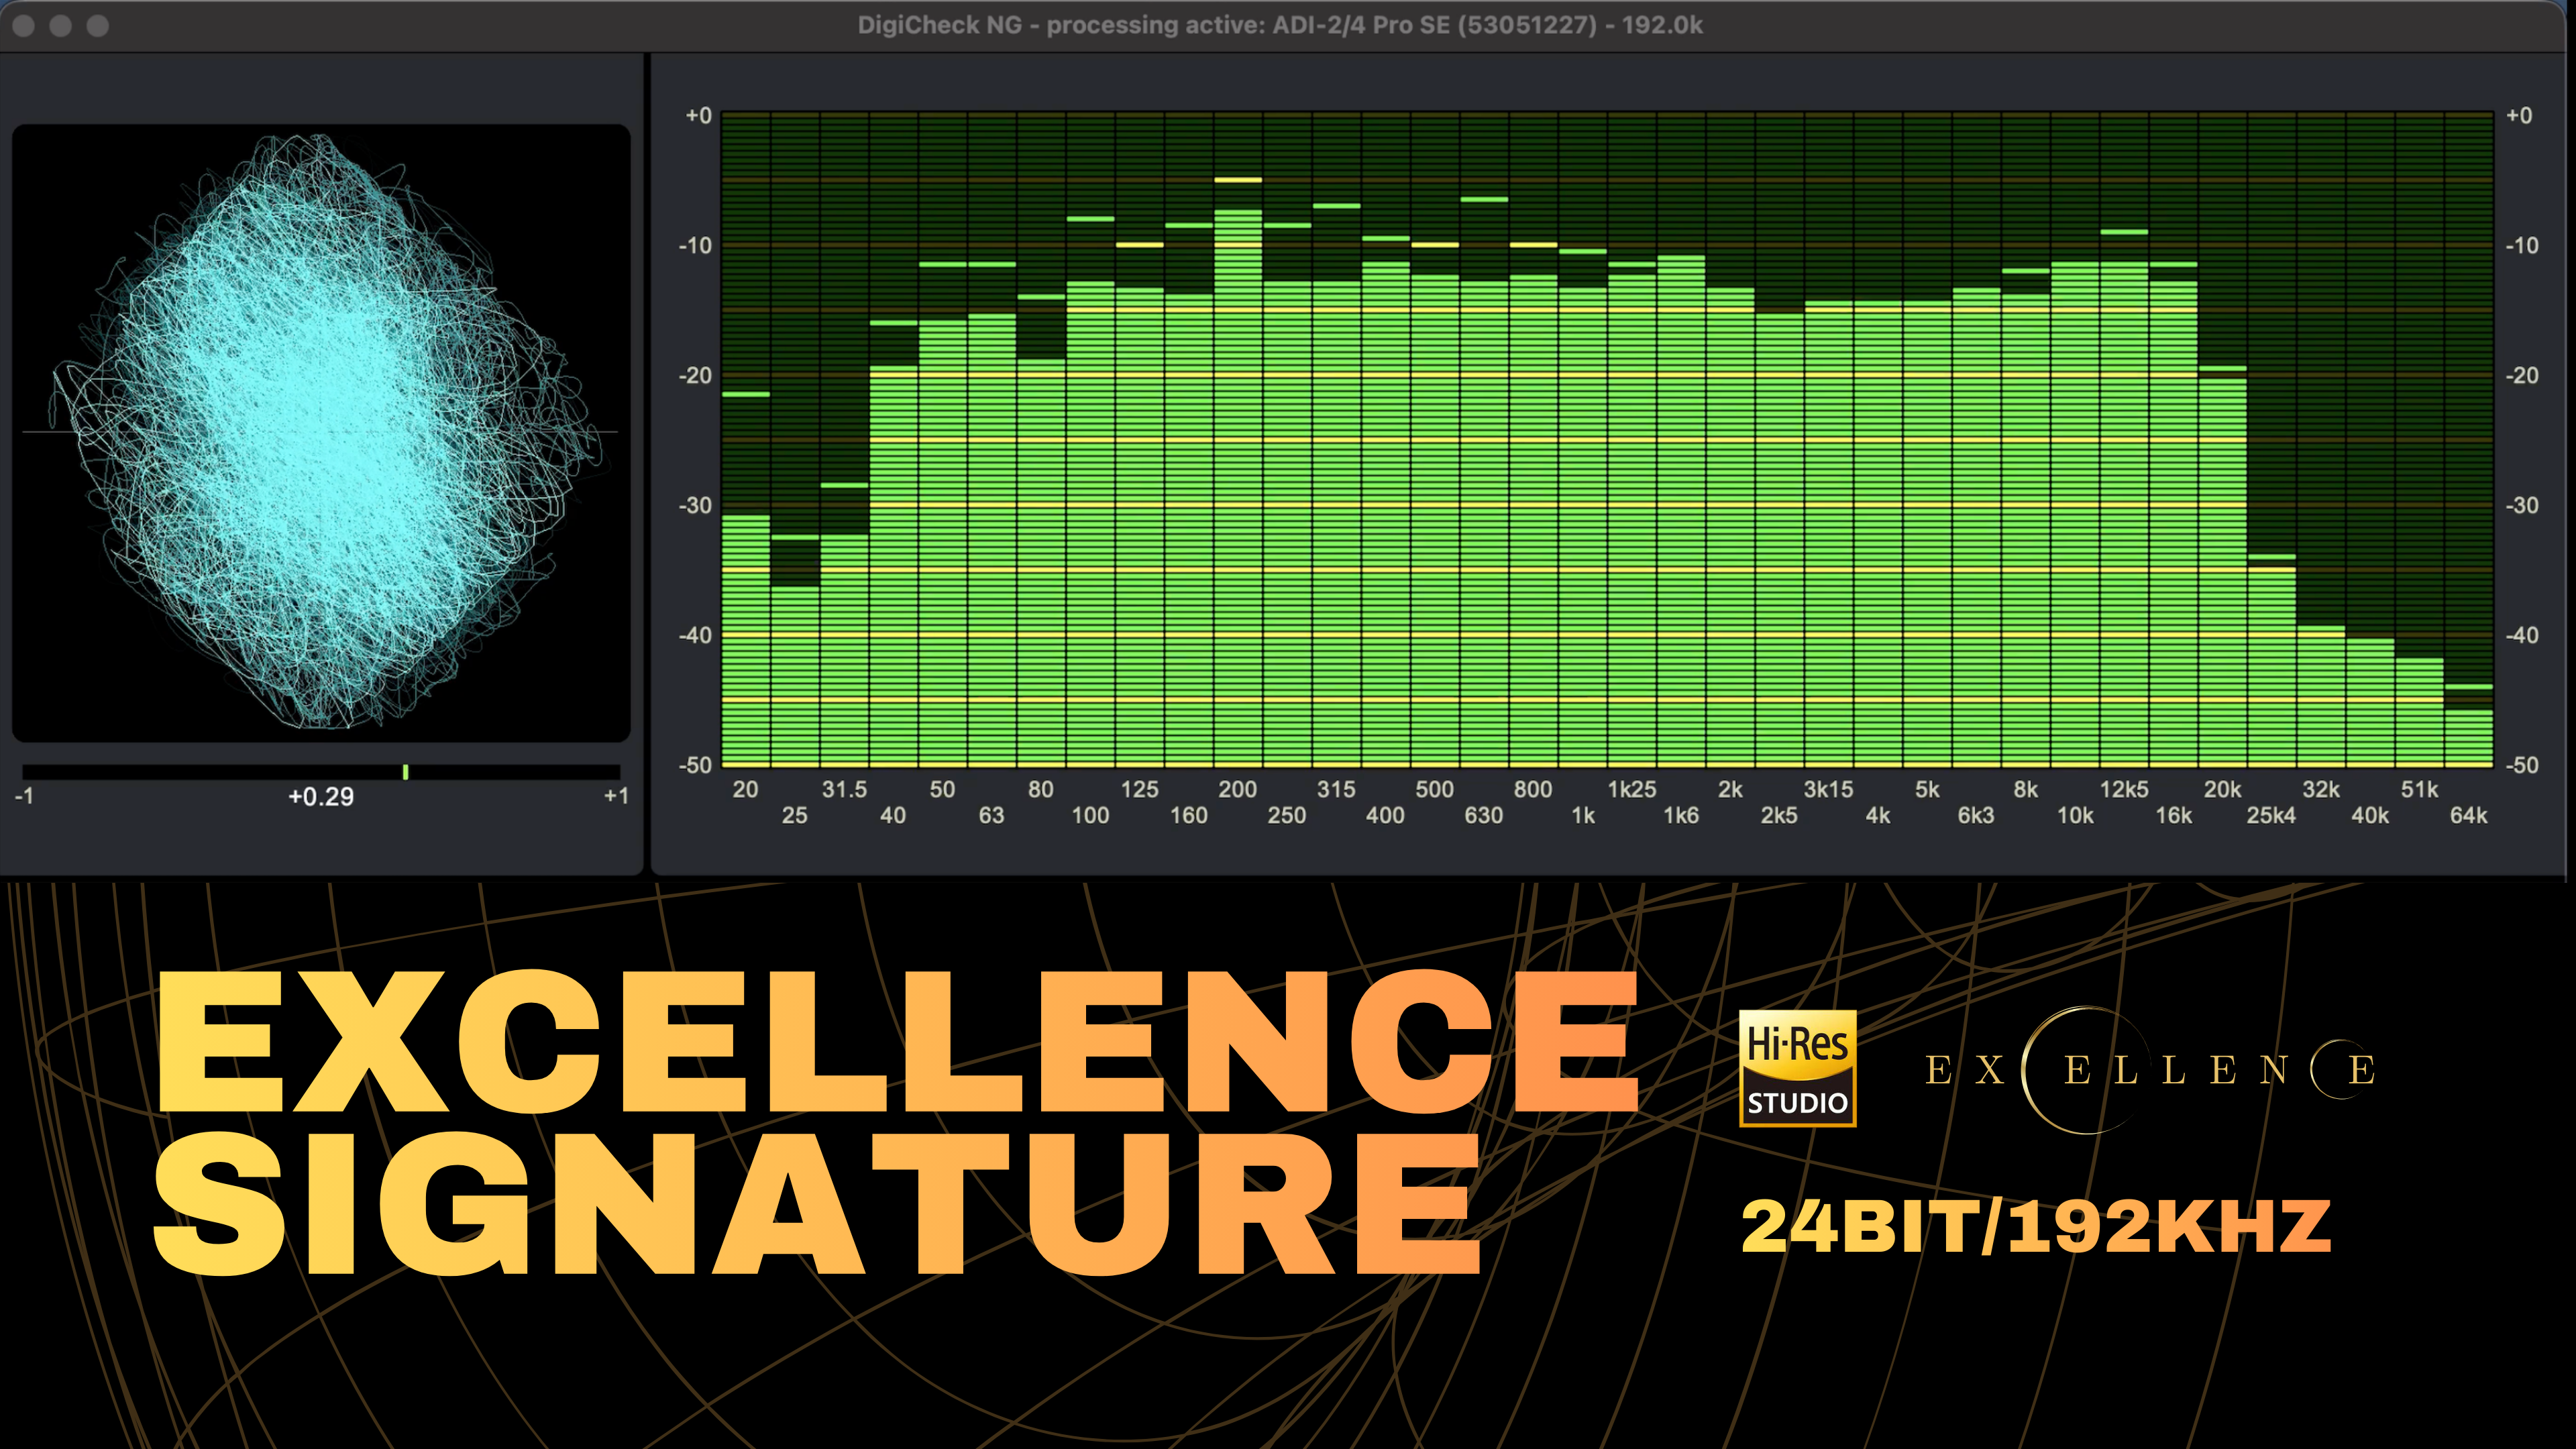Click the DigiCheck NG window title bar
The width and height of the screenshot is (2576, 1449).
pyautogui.click(x=1280, y=25)
